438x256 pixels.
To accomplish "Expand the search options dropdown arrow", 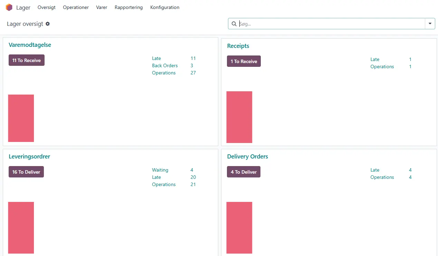I will tap(430, 24).
